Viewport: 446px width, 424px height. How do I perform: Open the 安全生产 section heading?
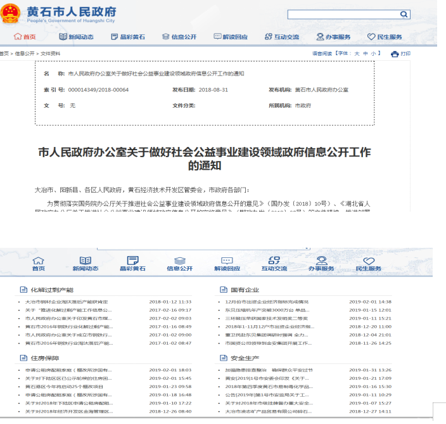[241, 357]
